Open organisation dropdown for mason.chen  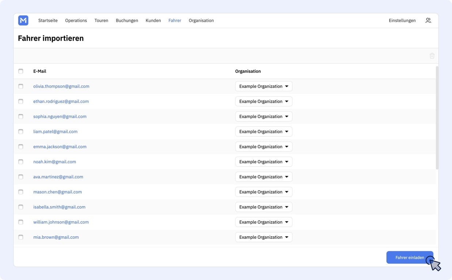[x=263, y=192]
